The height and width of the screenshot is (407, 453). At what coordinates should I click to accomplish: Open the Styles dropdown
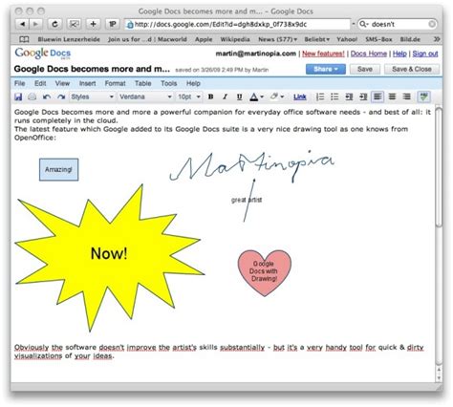tap(92, 96)
